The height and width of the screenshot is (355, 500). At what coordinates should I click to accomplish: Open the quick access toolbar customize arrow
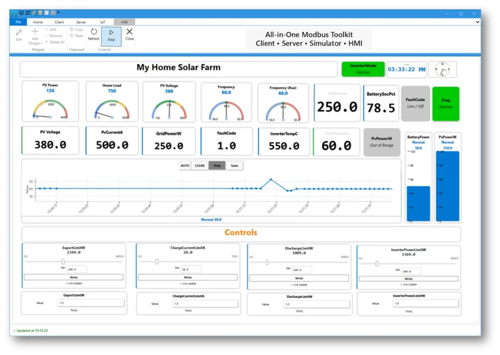59,13
